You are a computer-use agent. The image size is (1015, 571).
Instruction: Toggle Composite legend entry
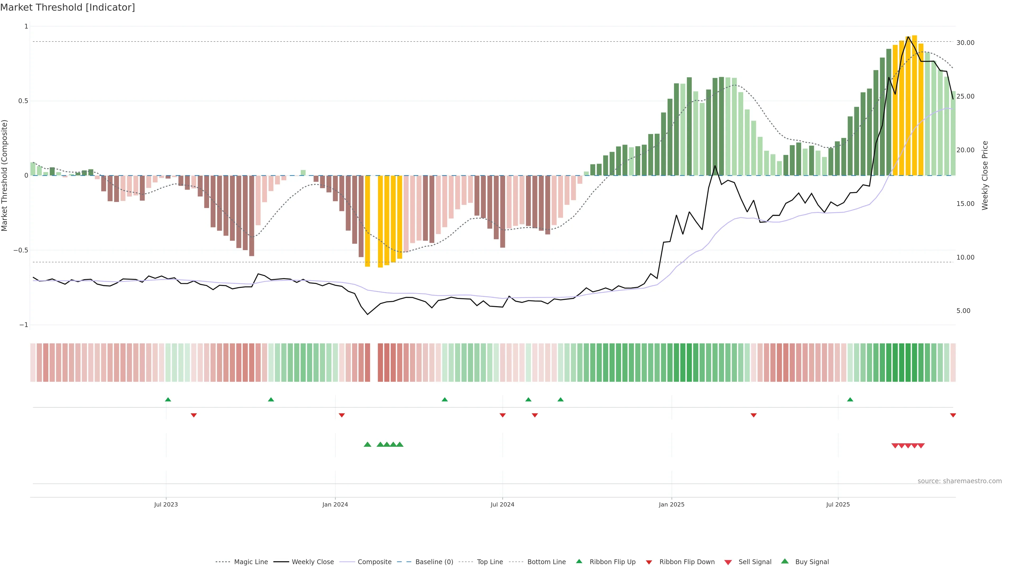(374, 562)
